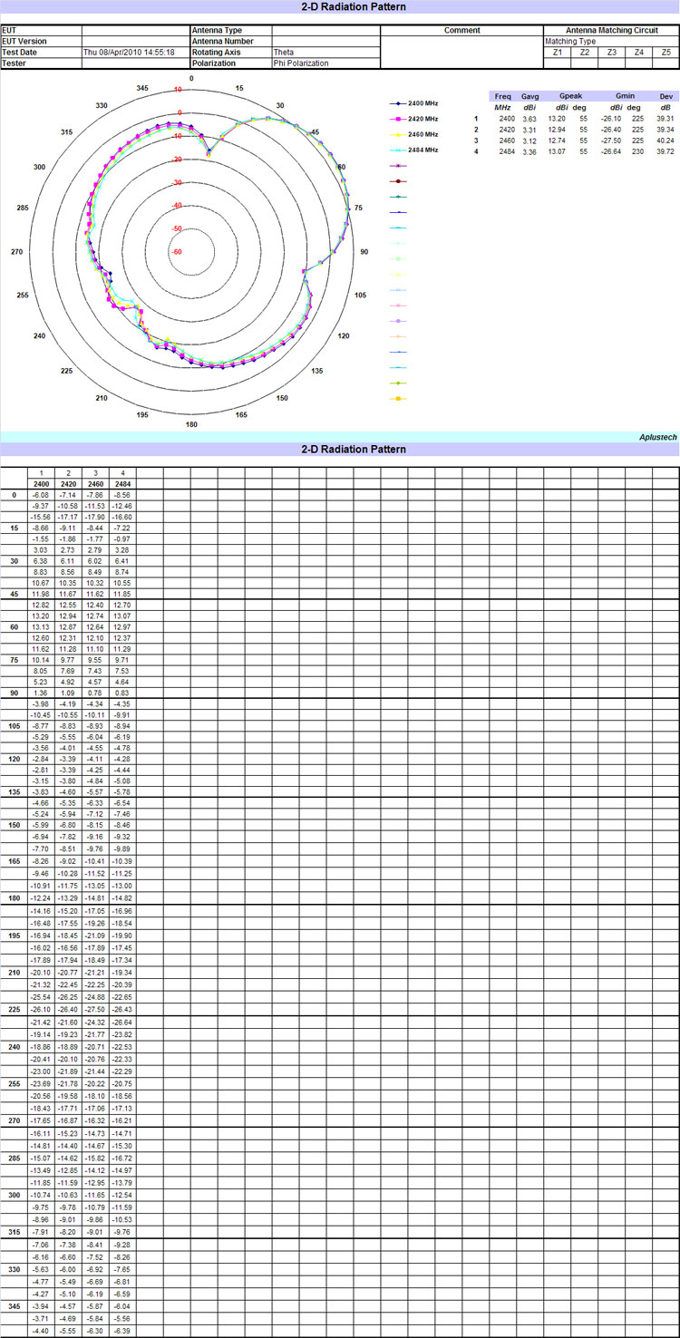This screenshot has height=1338, width=680.
Task: Click the table cell "-12.24"
Action: pos(41,898)
